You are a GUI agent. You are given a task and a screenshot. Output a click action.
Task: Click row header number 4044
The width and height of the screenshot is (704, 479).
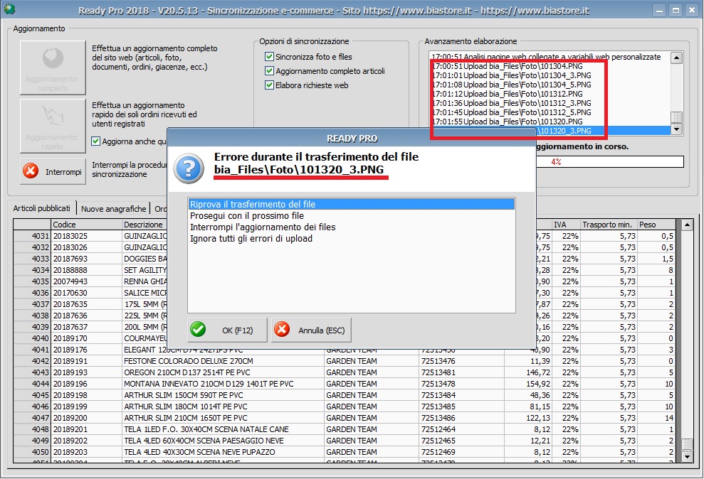click(41, 384)
